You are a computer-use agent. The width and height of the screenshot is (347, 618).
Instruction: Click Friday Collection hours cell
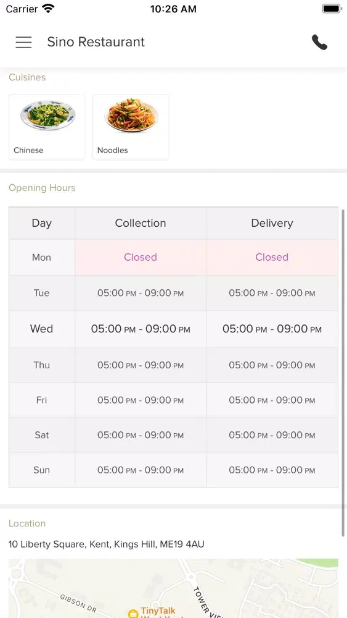click(141, 400)
